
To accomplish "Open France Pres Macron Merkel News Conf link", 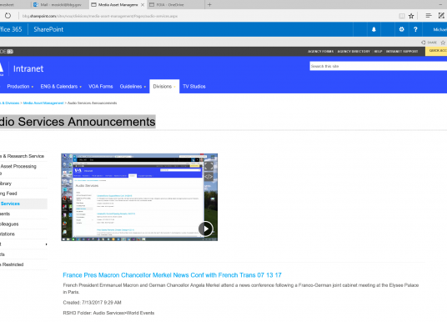I will pos(172,275).
